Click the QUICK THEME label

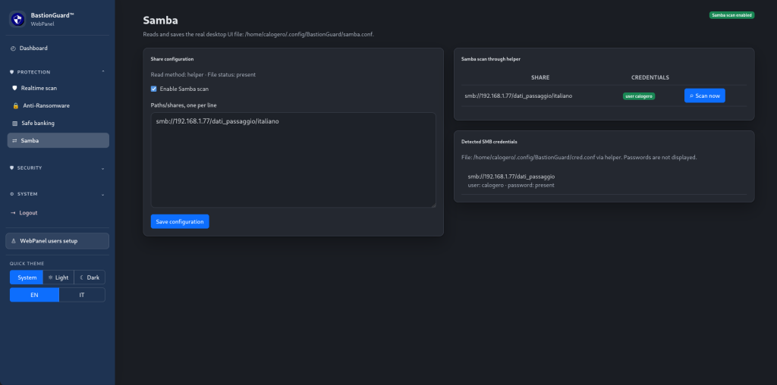pyautogui.click(x=27, y=264)
